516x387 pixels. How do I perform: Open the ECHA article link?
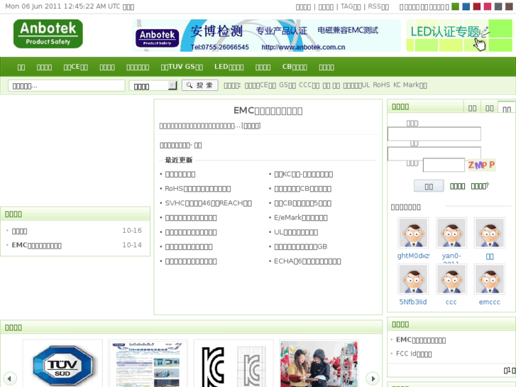pyautogui.click(x=307, y=261)
